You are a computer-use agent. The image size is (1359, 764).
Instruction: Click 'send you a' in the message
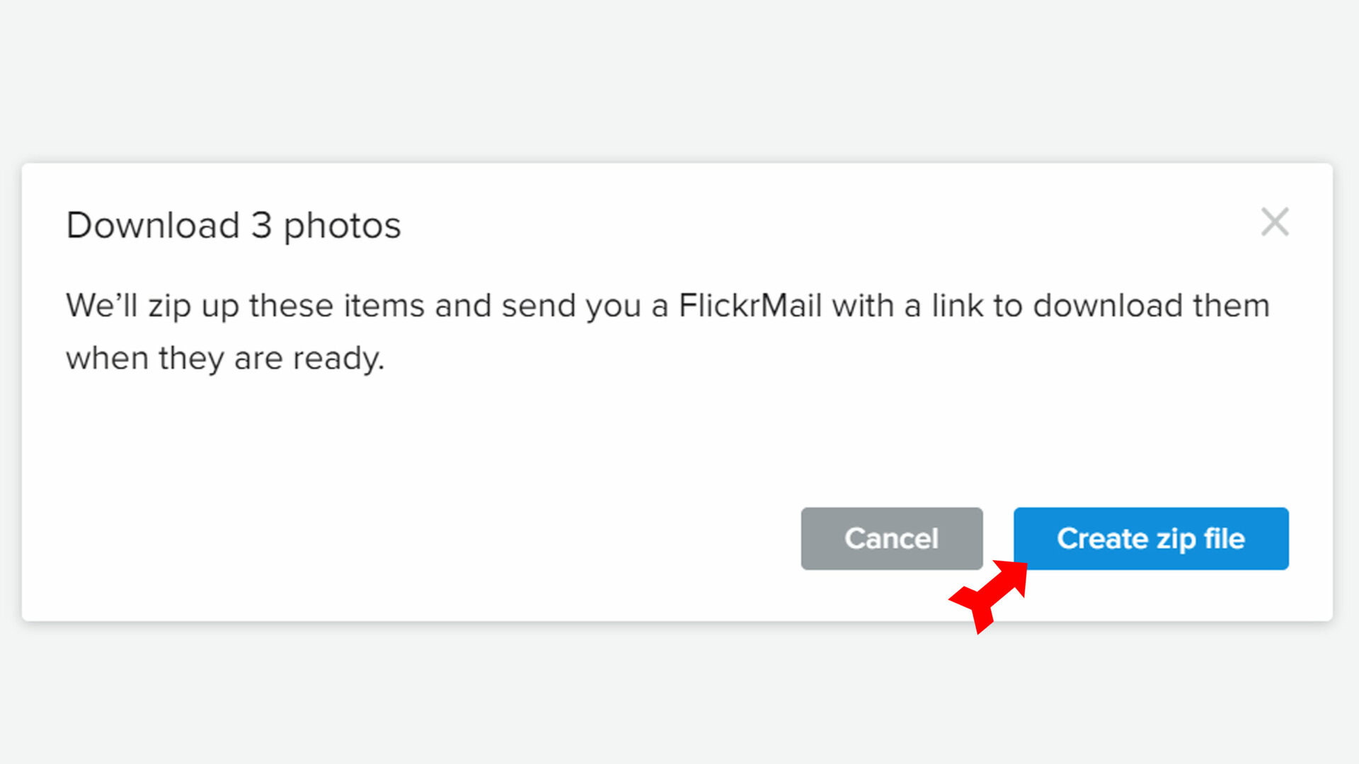585,306
